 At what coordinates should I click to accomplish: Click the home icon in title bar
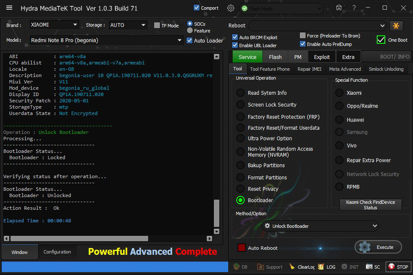point(338,8)
